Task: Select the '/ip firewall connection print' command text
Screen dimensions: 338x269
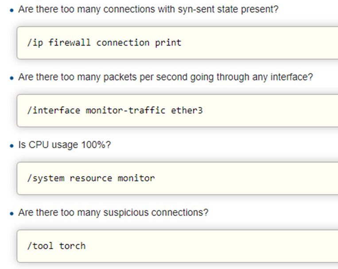Action: coord(104,42)
